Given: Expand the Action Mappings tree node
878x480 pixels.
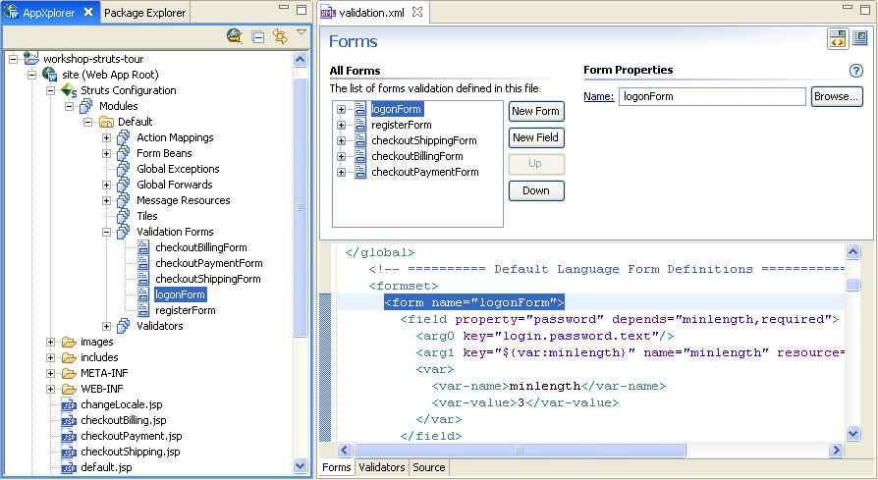Looking at the screenshot, I should (107, 137).
